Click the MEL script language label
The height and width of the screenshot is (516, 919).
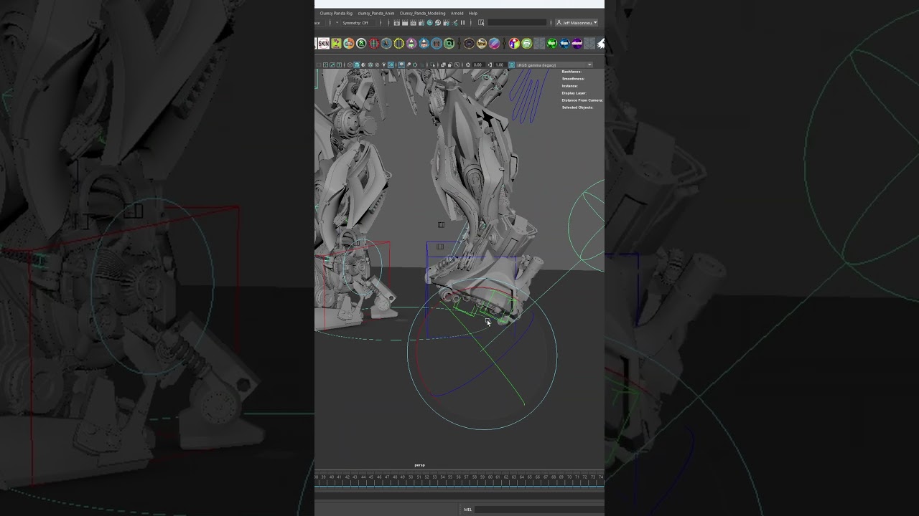click(x=467, y=510)
